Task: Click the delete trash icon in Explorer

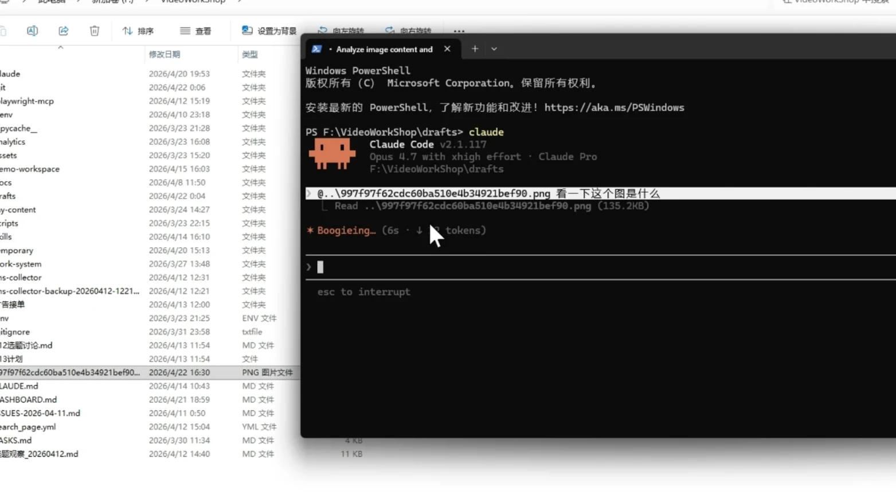Action: click(95, 31)
